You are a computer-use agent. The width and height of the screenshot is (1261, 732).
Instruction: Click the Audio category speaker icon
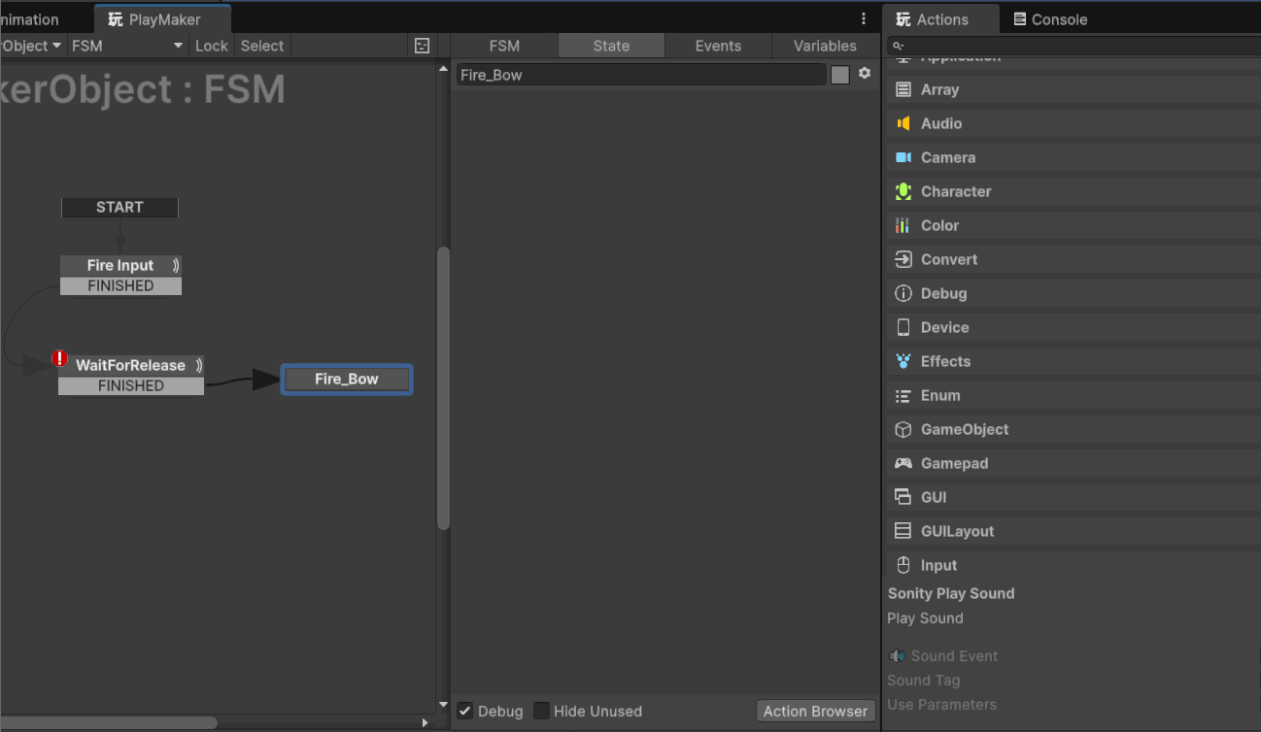[903, 123]
